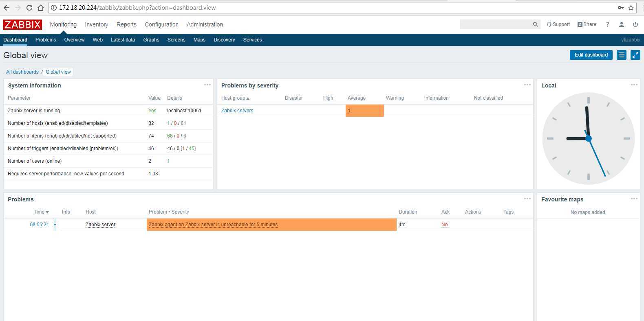Viewport: 644px width, 321px height.
Task: Focus the top search input field
Action: [496, 24]
